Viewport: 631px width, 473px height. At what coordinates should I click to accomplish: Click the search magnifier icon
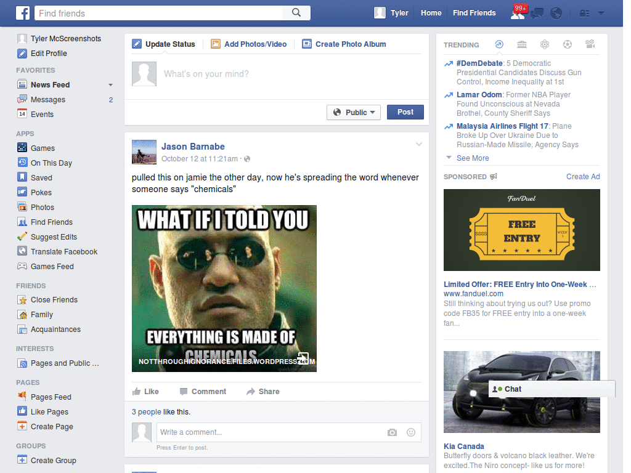[296, 13]
